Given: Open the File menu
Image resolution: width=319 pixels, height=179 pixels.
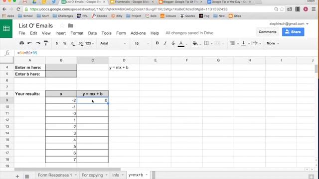Looking at the screenshot, I should 22,33.
